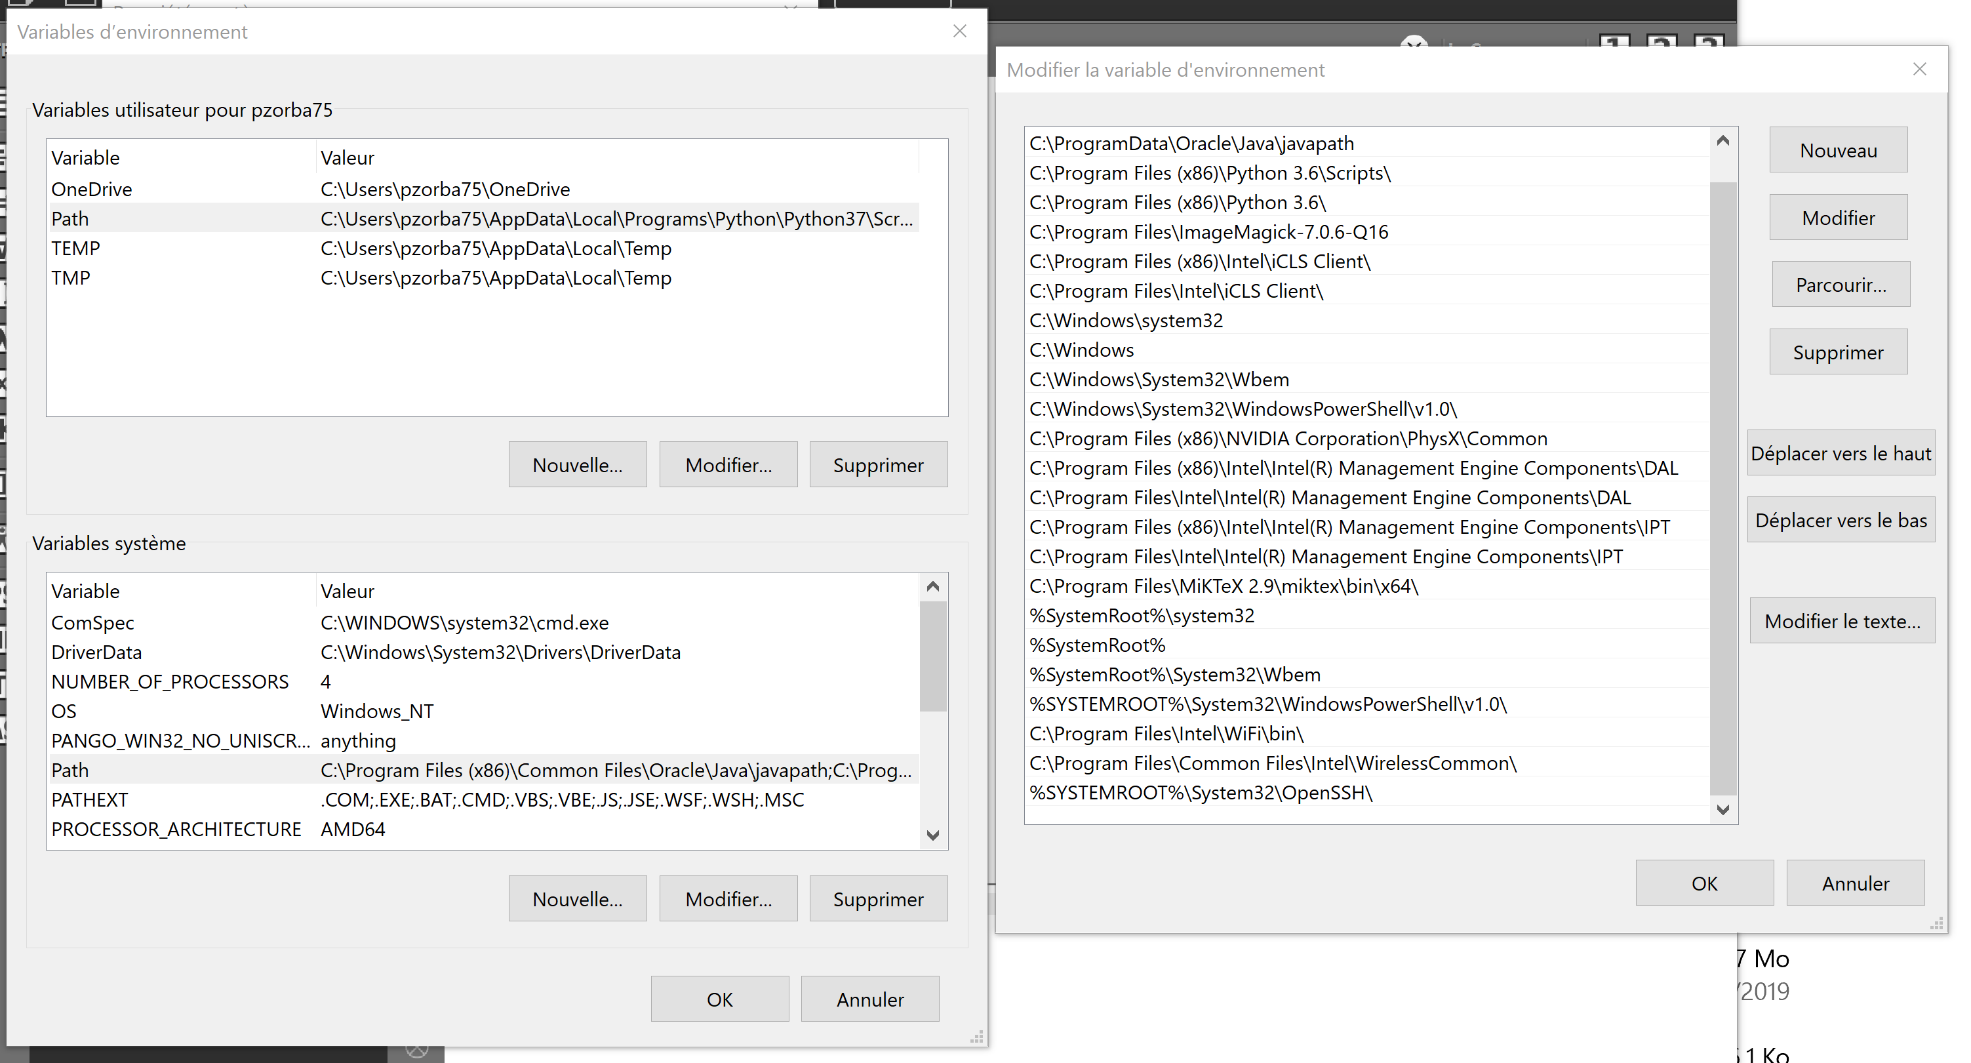Click Déplacer vers le haut
This screenshot has height=1063, width=1971.
[x=1840, y=452]
